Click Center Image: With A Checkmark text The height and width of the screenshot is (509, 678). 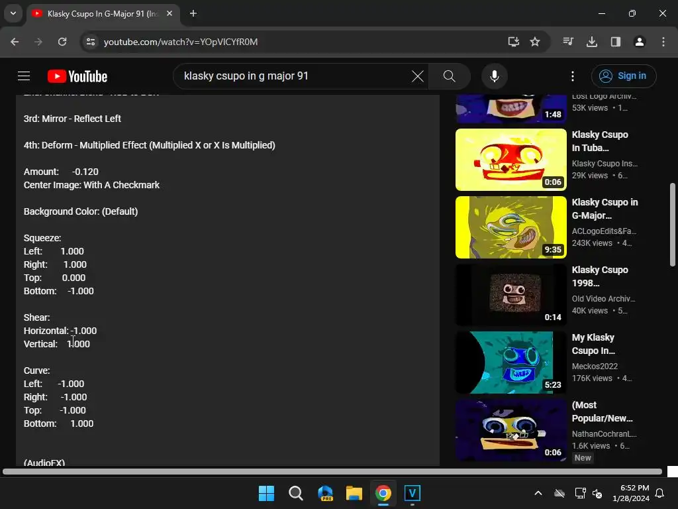click(91, 185)
